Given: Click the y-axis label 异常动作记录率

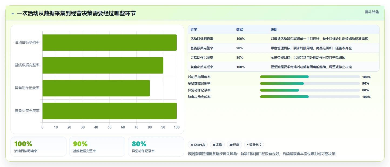Looking at the screenshot, I should 27,88.
